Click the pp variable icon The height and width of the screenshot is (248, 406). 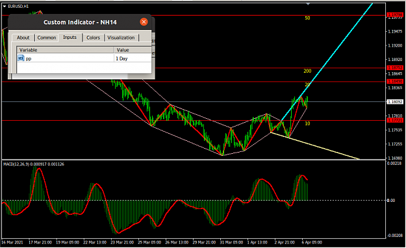coord(21,58)
